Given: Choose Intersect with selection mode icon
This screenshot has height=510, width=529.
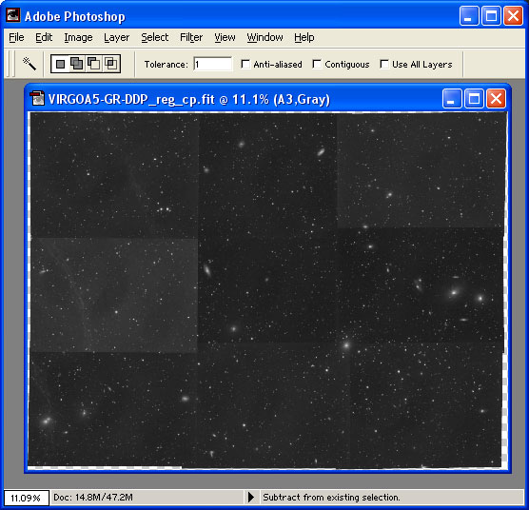Looking at the screenshot, I should [x=111, y=64].
